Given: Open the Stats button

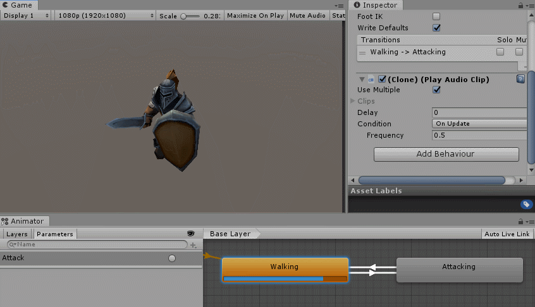Looking at the screenshot, I should click(338, 16).
